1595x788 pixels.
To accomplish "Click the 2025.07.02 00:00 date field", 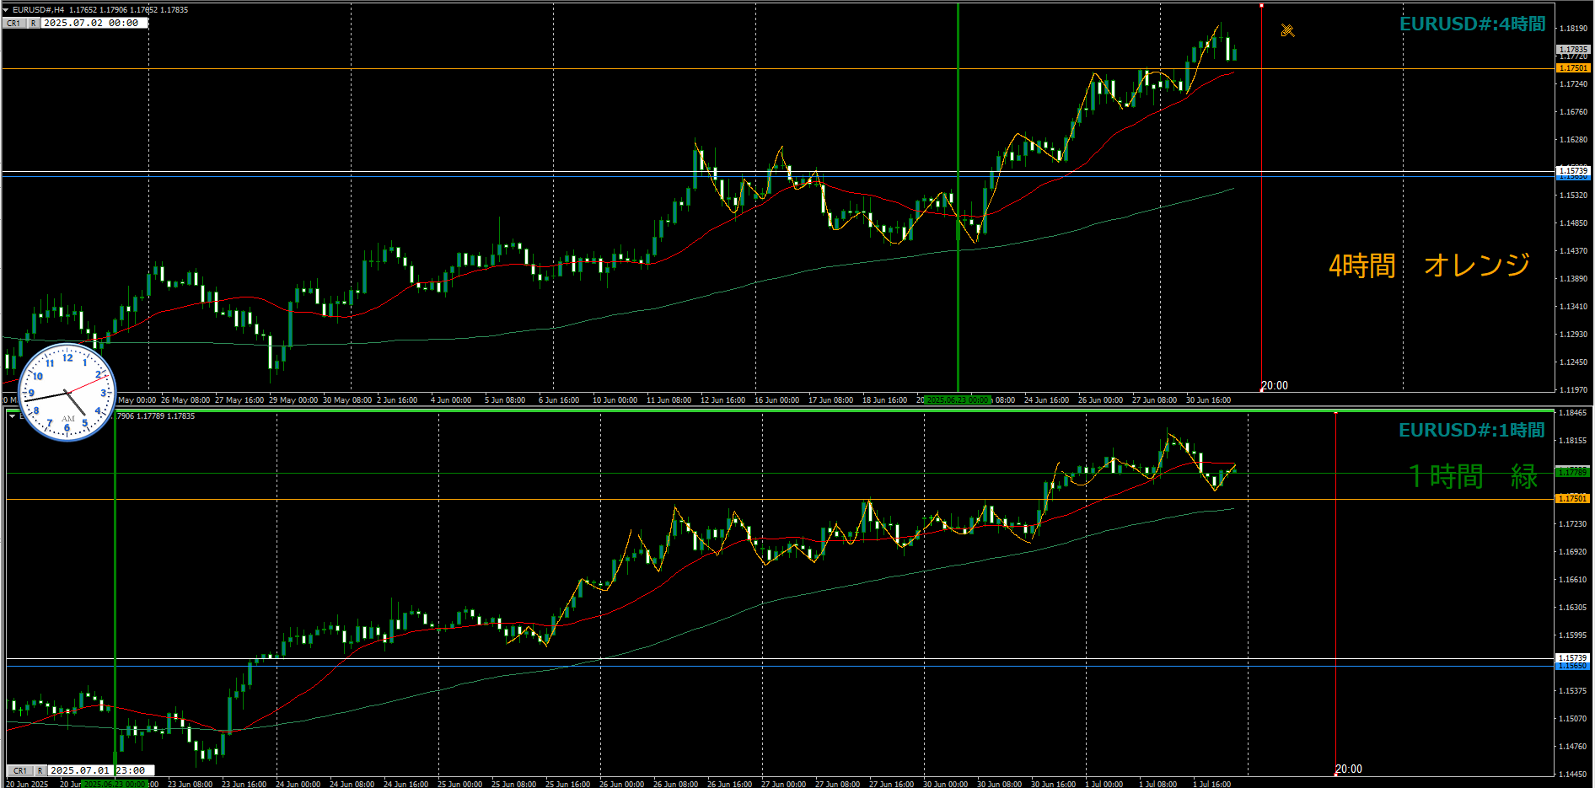I will click(x=94, y=24).
